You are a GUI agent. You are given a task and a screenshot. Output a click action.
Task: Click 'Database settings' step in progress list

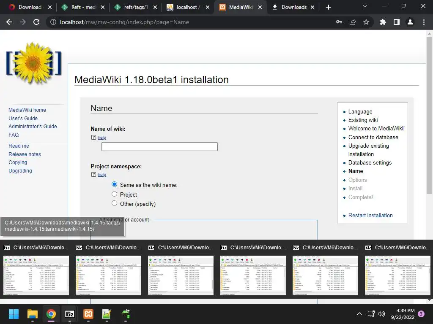[x=370, y=162]
